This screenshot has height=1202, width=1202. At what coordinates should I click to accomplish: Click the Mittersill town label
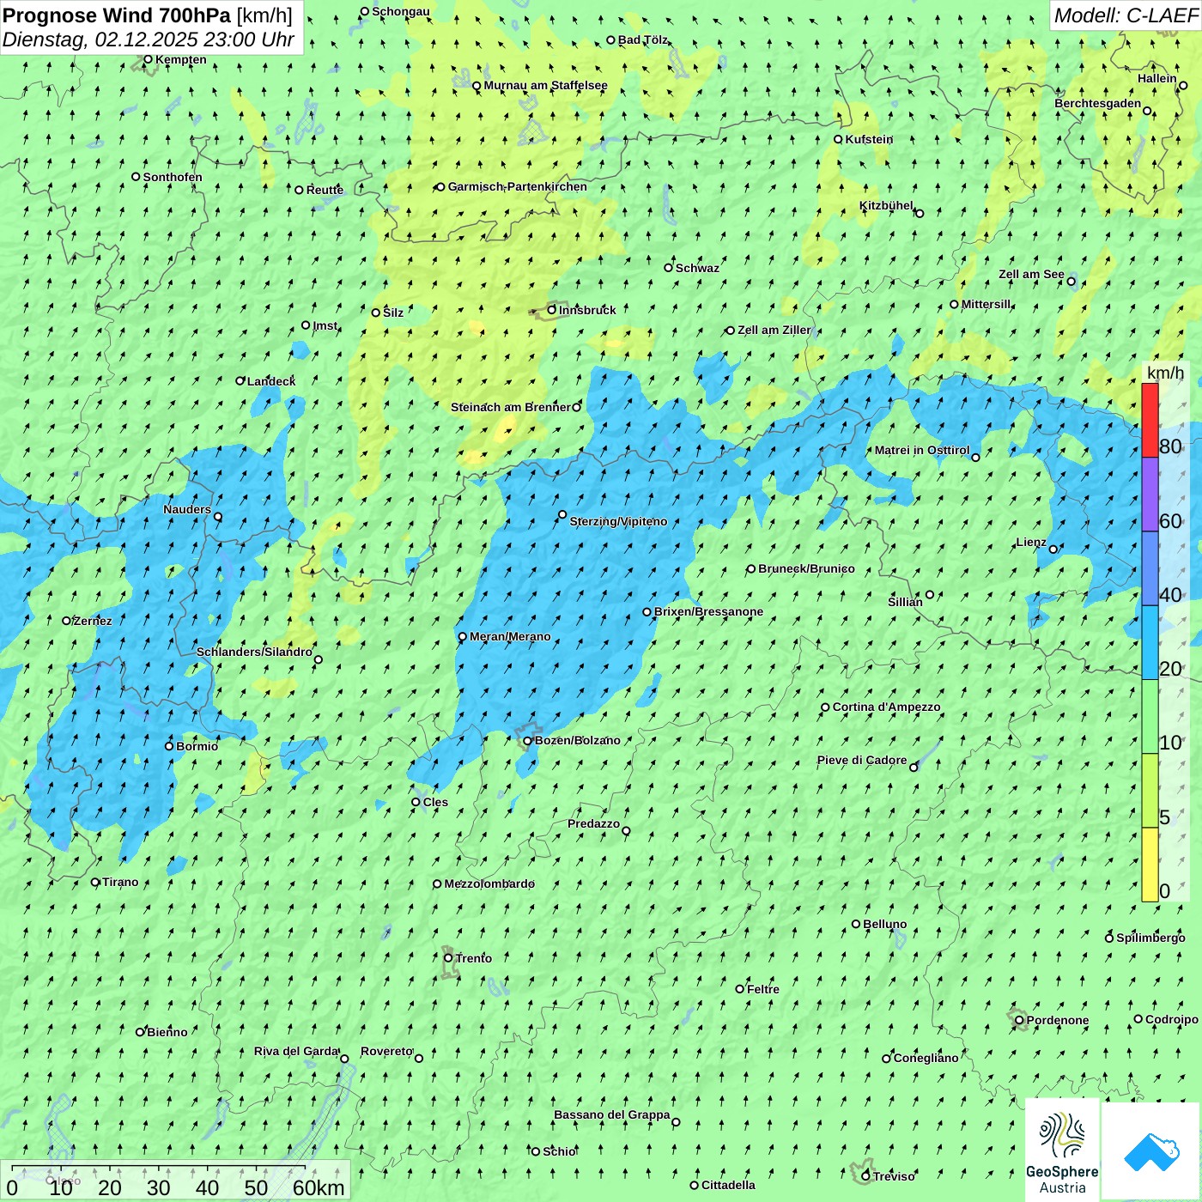986,304
